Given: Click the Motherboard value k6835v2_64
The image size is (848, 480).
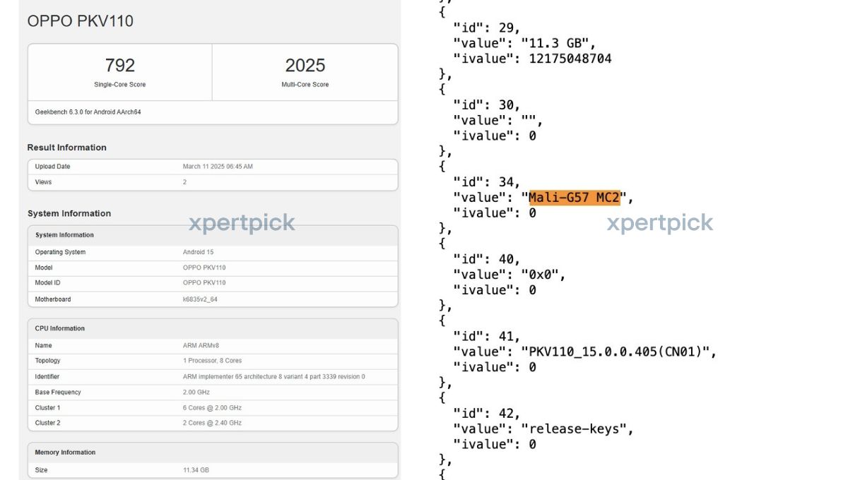Looking at the screenshot, I should [x=201, y=299].
